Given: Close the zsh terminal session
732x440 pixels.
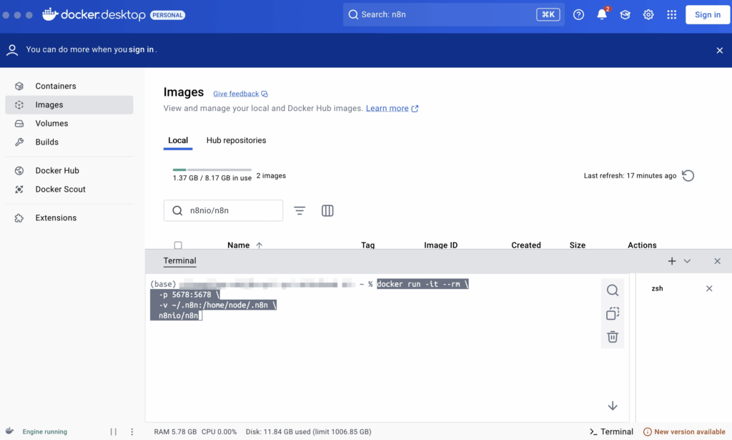Looking at the screenshot, I should pyautogui.click(x=709, y=288).
